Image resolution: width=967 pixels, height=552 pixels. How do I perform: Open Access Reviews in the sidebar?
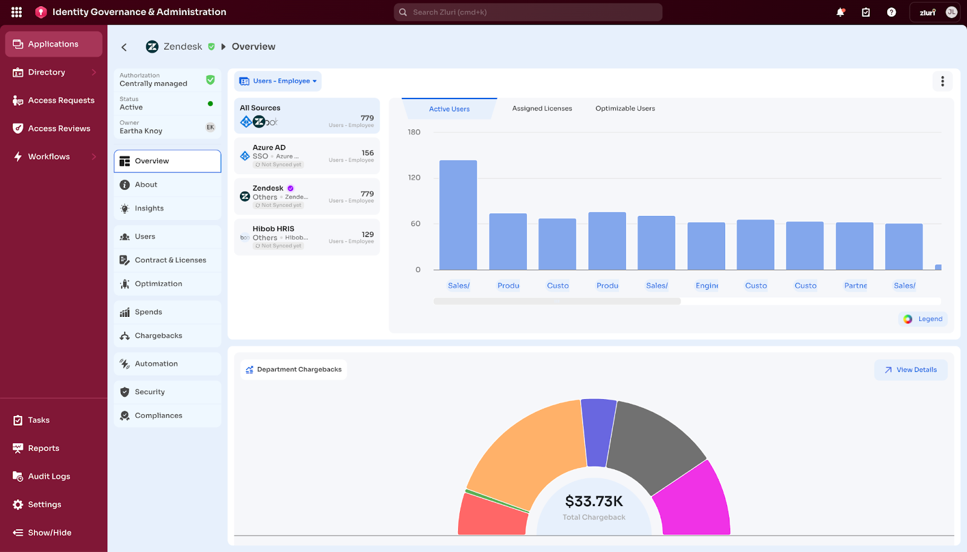(54, 128)
